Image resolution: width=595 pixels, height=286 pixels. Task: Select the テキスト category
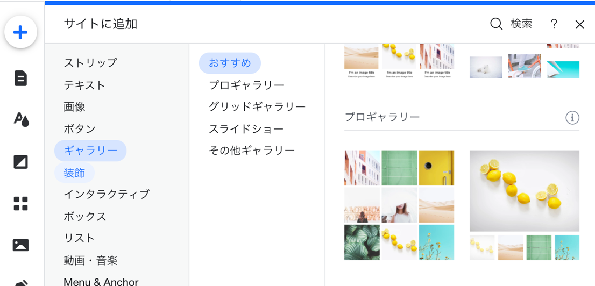pyautogui.click(x=84, y=85)
